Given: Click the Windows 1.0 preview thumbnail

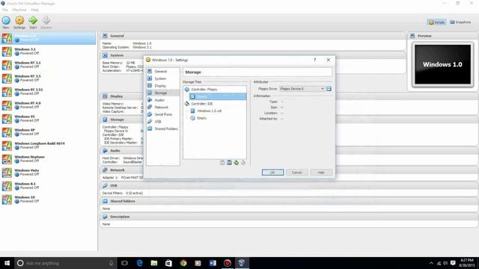Looking at the screenshot, I should (x=442, y=64).
